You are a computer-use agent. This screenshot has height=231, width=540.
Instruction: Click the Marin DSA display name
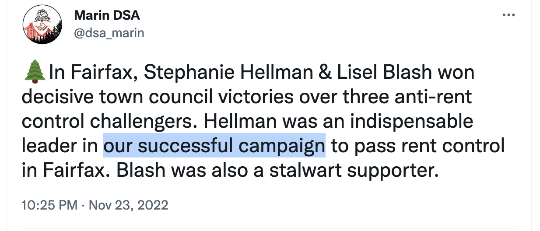[107, 15]
